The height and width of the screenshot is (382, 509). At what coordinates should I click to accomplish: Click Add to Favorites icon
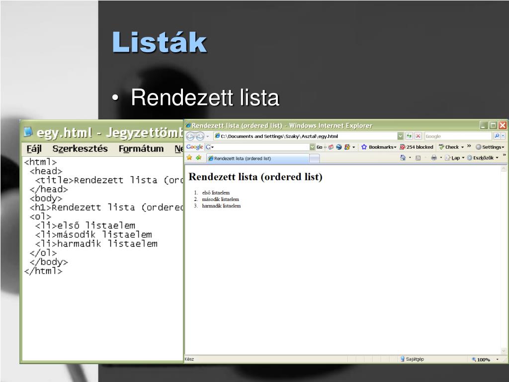pyautogui.click(x=199, y=158)
